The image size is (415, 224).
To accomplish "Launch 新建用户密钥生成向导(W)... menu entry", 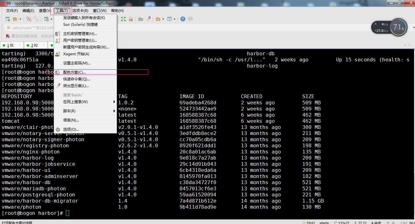I will pyautogui.click(x=85, y=47).
